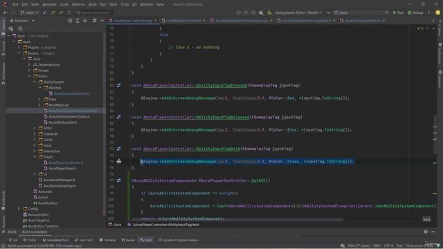Click the git commit checkmark icon
The image size is (443, 249).
coord(61,12)
